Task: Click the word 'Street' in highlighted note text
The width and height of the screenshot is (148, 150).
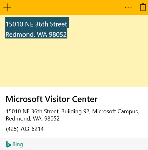Action: click(59, 24)
